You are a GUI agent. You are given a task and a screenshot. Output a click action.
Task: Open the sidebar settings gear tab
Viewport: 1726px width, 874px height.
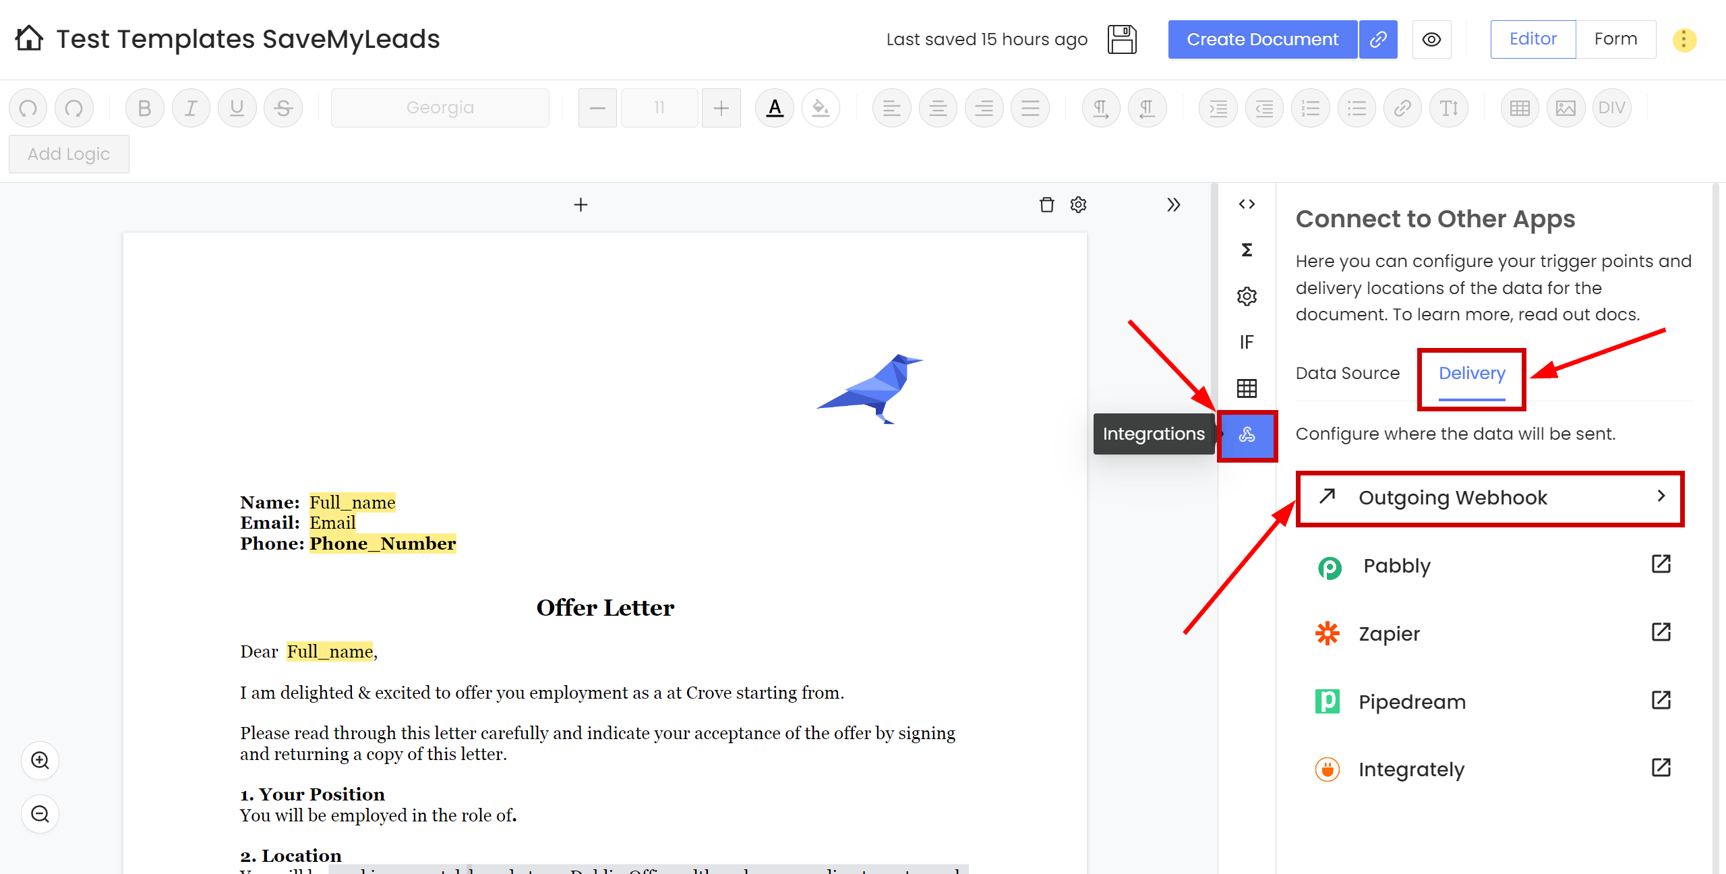point(1247,296)
